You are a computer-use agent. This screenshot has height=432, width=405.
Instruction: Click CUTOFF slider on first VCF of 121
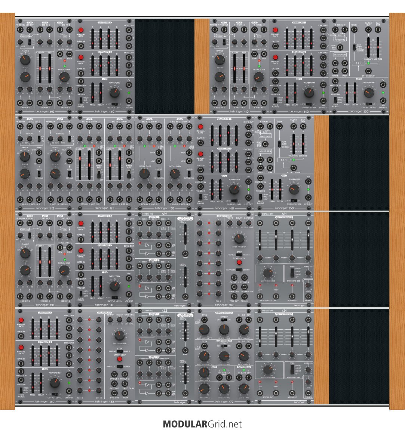80,165
